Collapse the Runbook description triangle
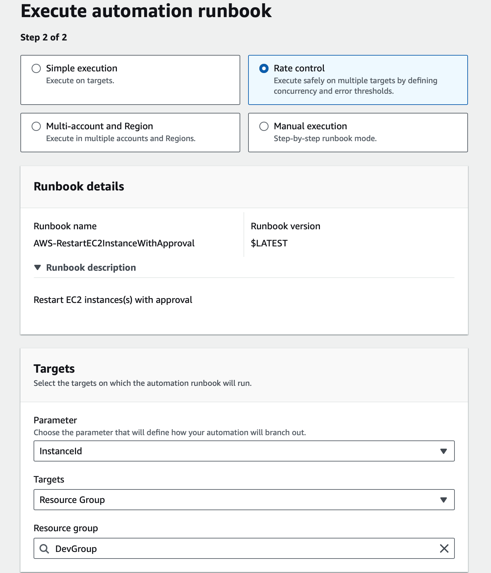 coord(38,267)
